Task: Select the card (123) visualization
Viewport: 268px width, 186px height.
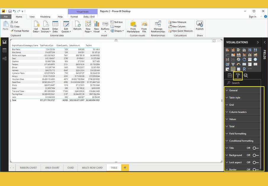Action: point(244,64)
